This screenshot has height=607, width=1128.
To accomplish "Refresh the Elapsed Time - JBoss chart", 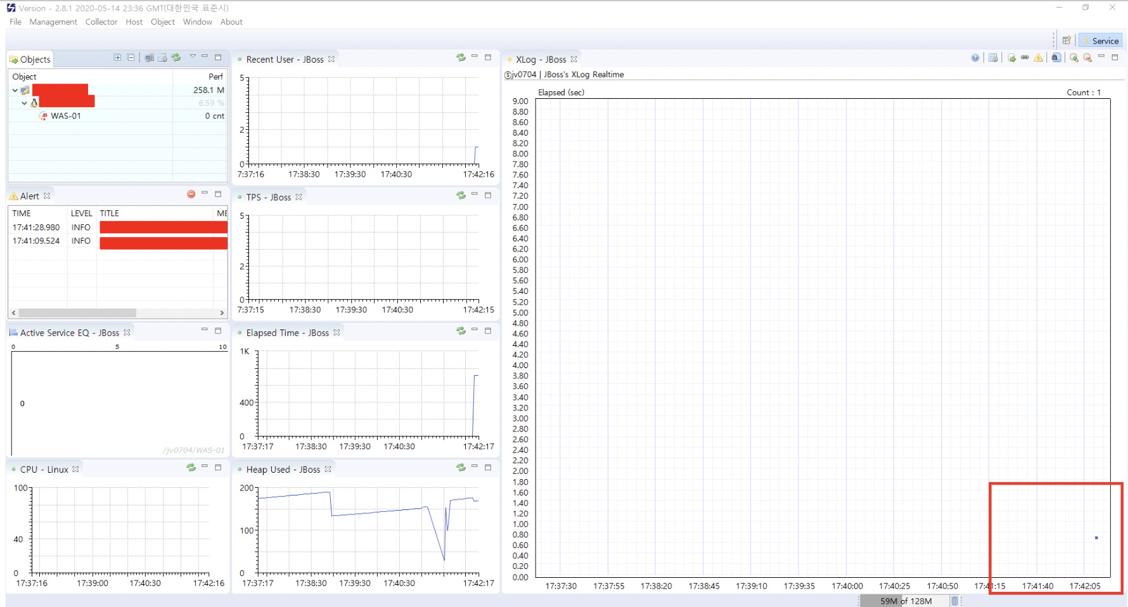I will coord(461,331).
